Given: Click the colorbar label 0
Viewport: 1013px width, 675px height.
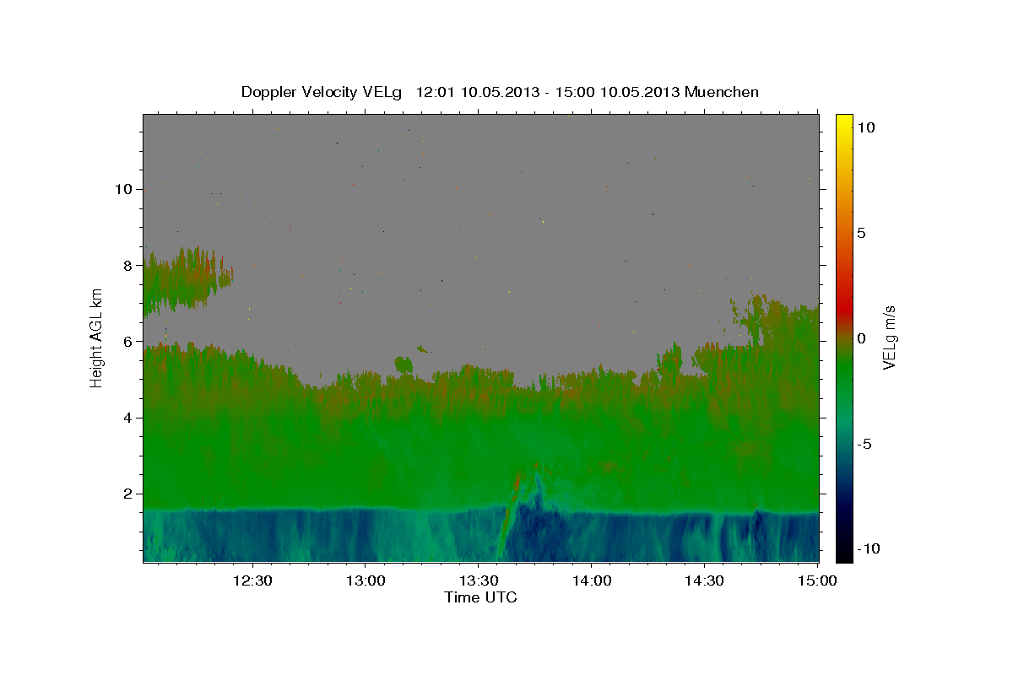Looking at the screenshot, I should tap(860, 338).
